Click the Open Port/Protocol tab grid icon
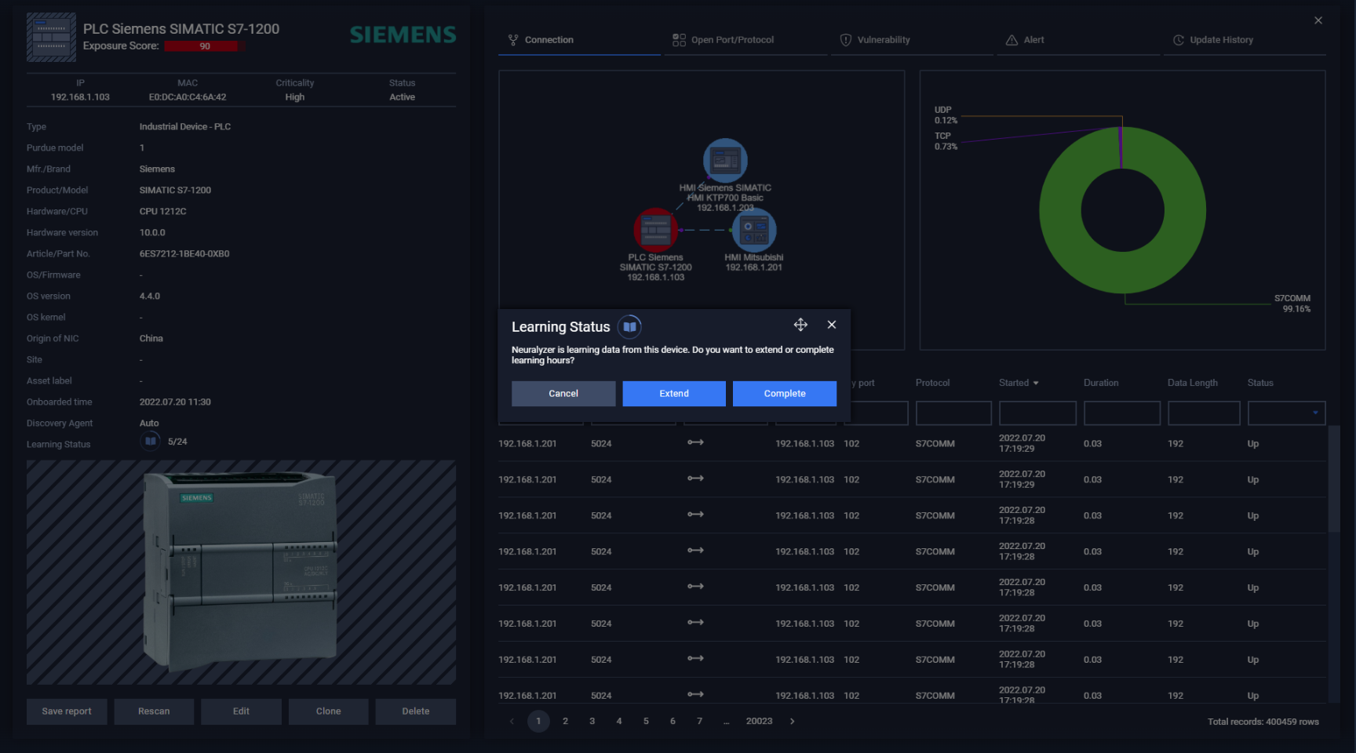Screen dimensions: 1356x753 click(x=679, y=40)
